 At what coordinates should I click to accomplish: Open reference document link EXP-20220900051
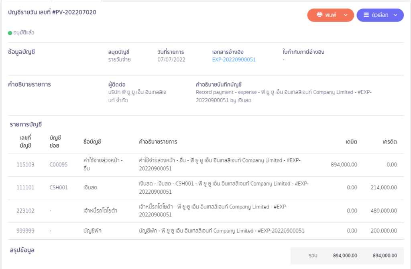(234, 59)
